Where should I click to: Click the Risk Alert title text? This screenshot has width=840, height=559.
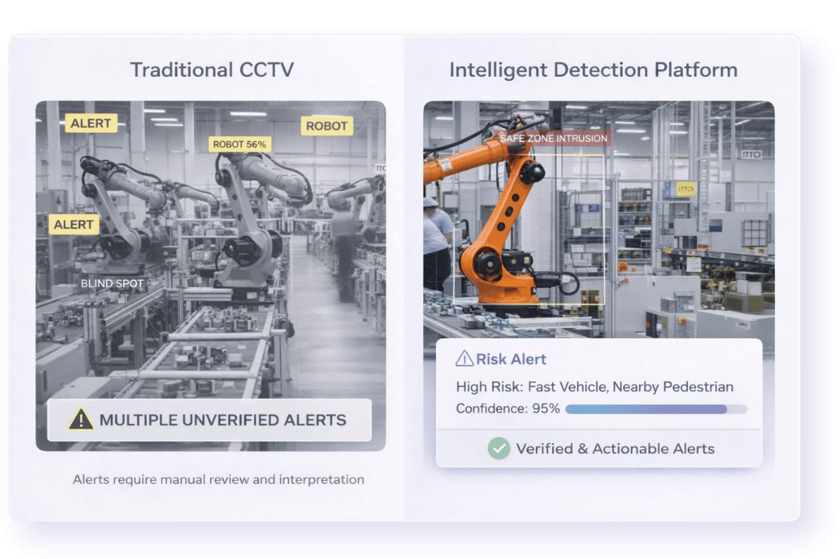tap(511, 359)
